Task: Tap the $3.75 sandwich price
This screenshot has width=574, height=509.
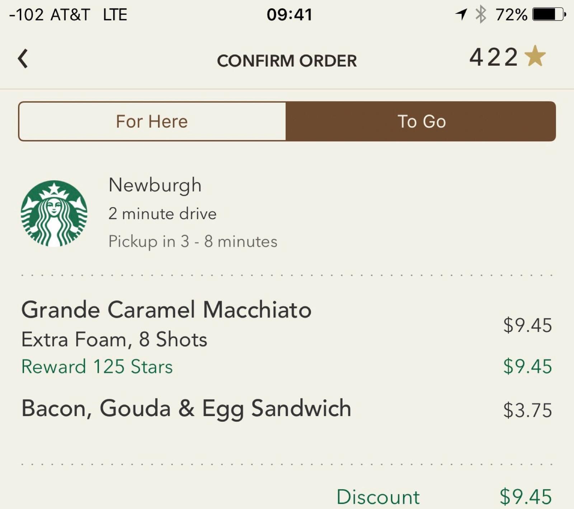Action: [527, 410]
